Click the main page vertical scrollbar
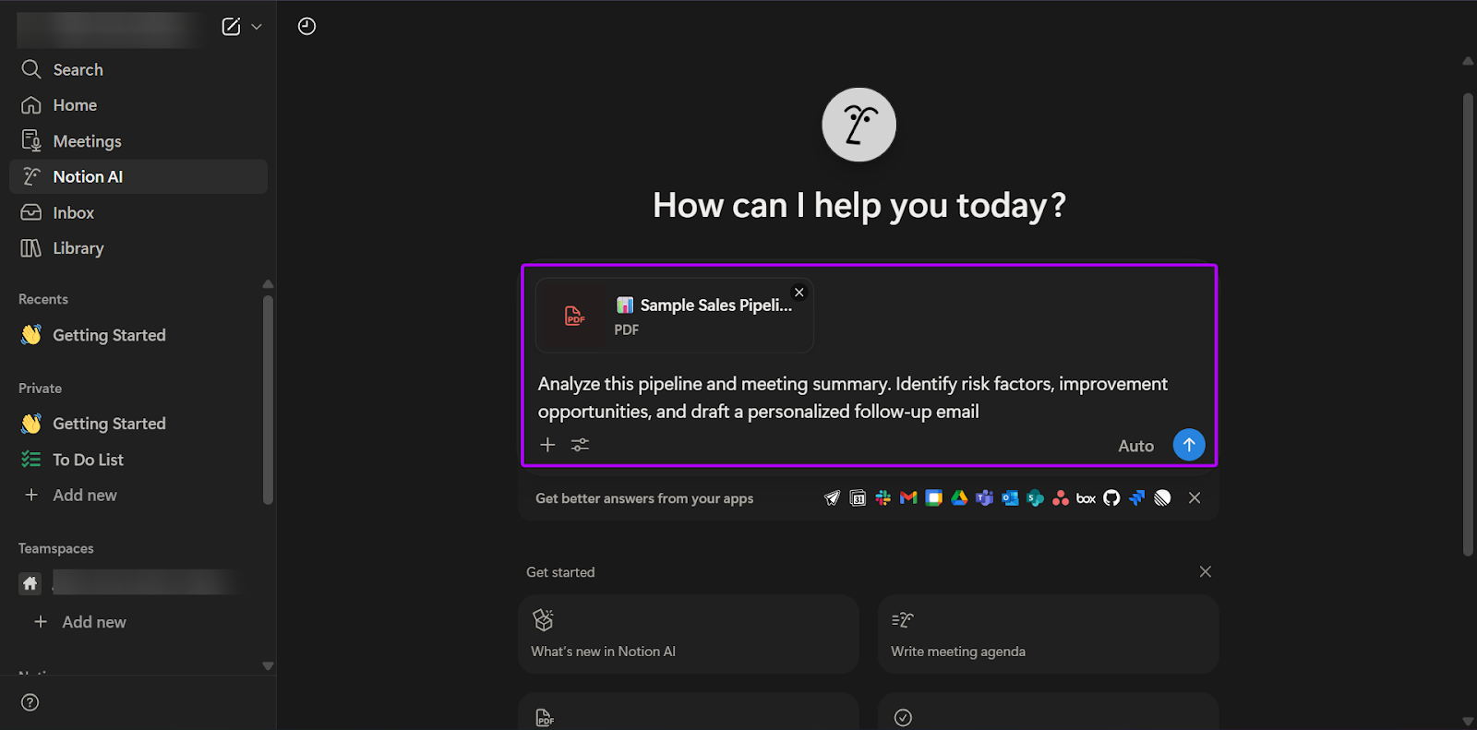1477x730 pixels. click(1468, 323)
